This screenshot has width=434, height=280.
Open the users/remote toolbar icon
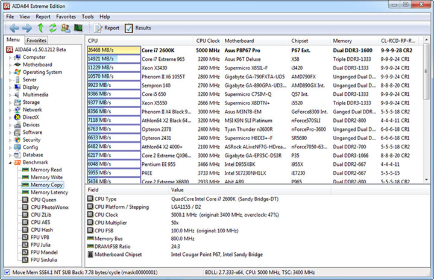[66, 28]
